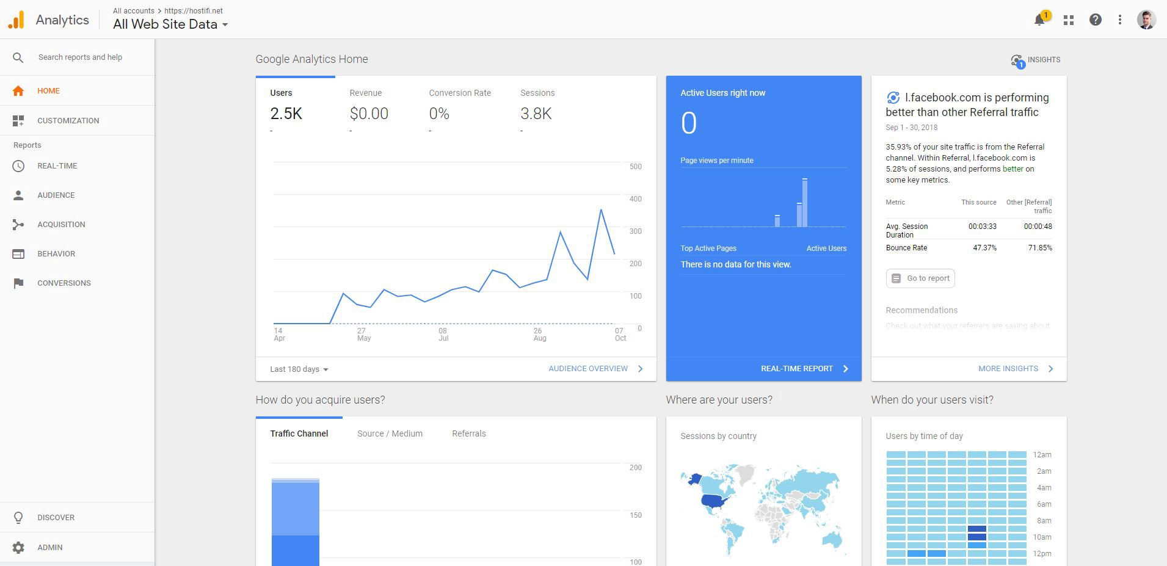The image size is (1167, 566).
Task: Switch to the Source / Medium tab
Action: [390, 434]
